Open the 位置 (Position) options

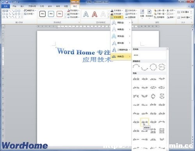(142, 14)
